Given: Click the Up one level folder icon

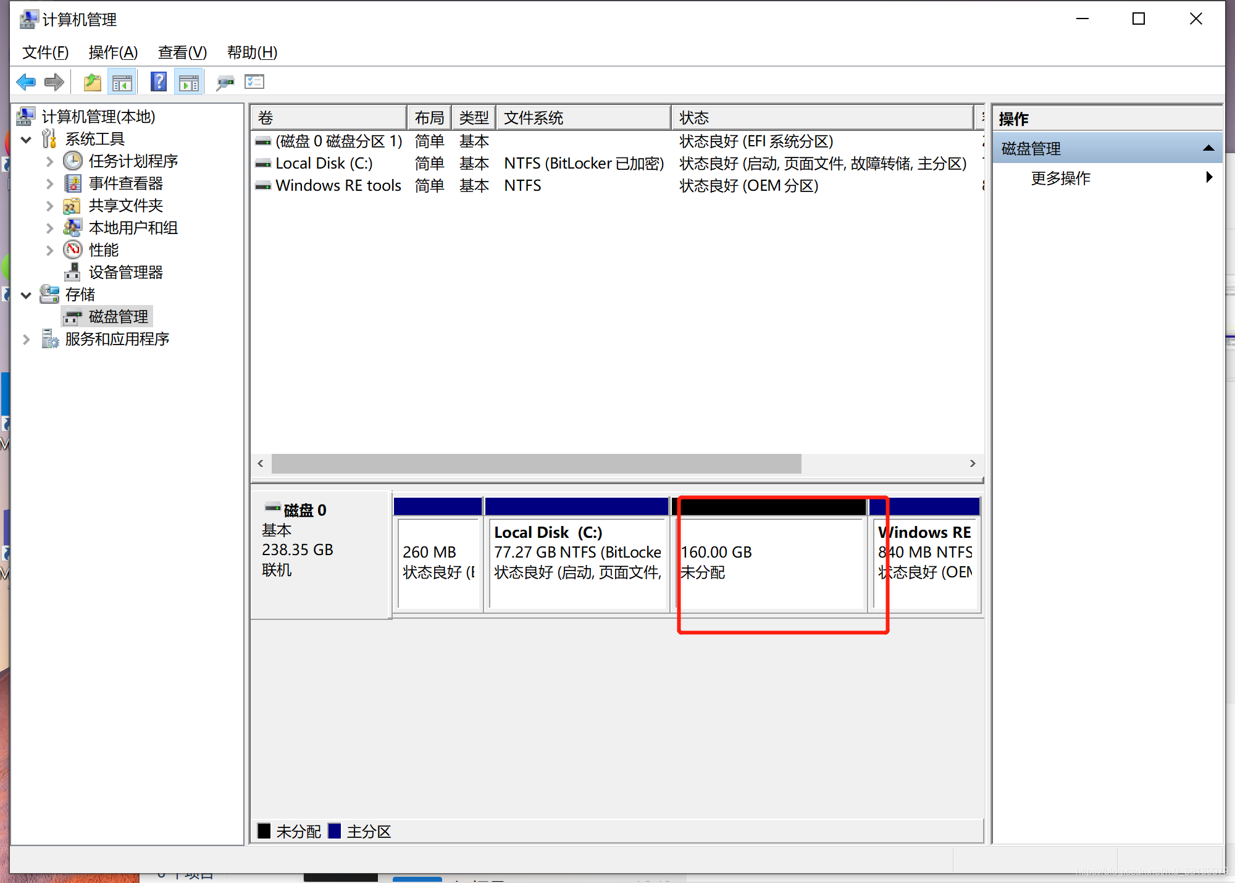Looking at the screenshot, I should click(92, 82).
